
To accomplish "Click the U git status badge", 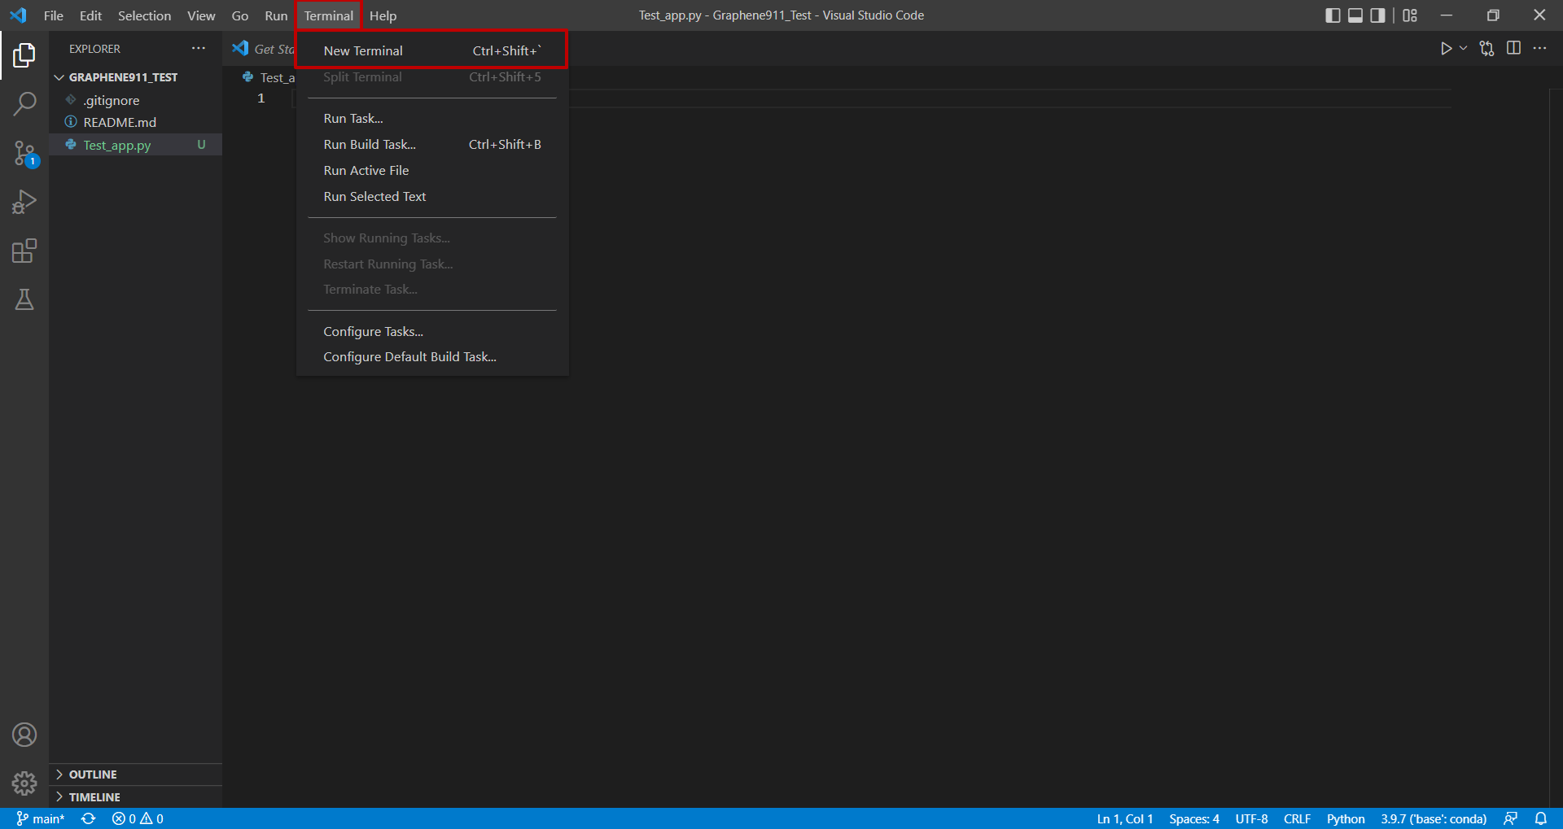I will [x=201, y=145].
